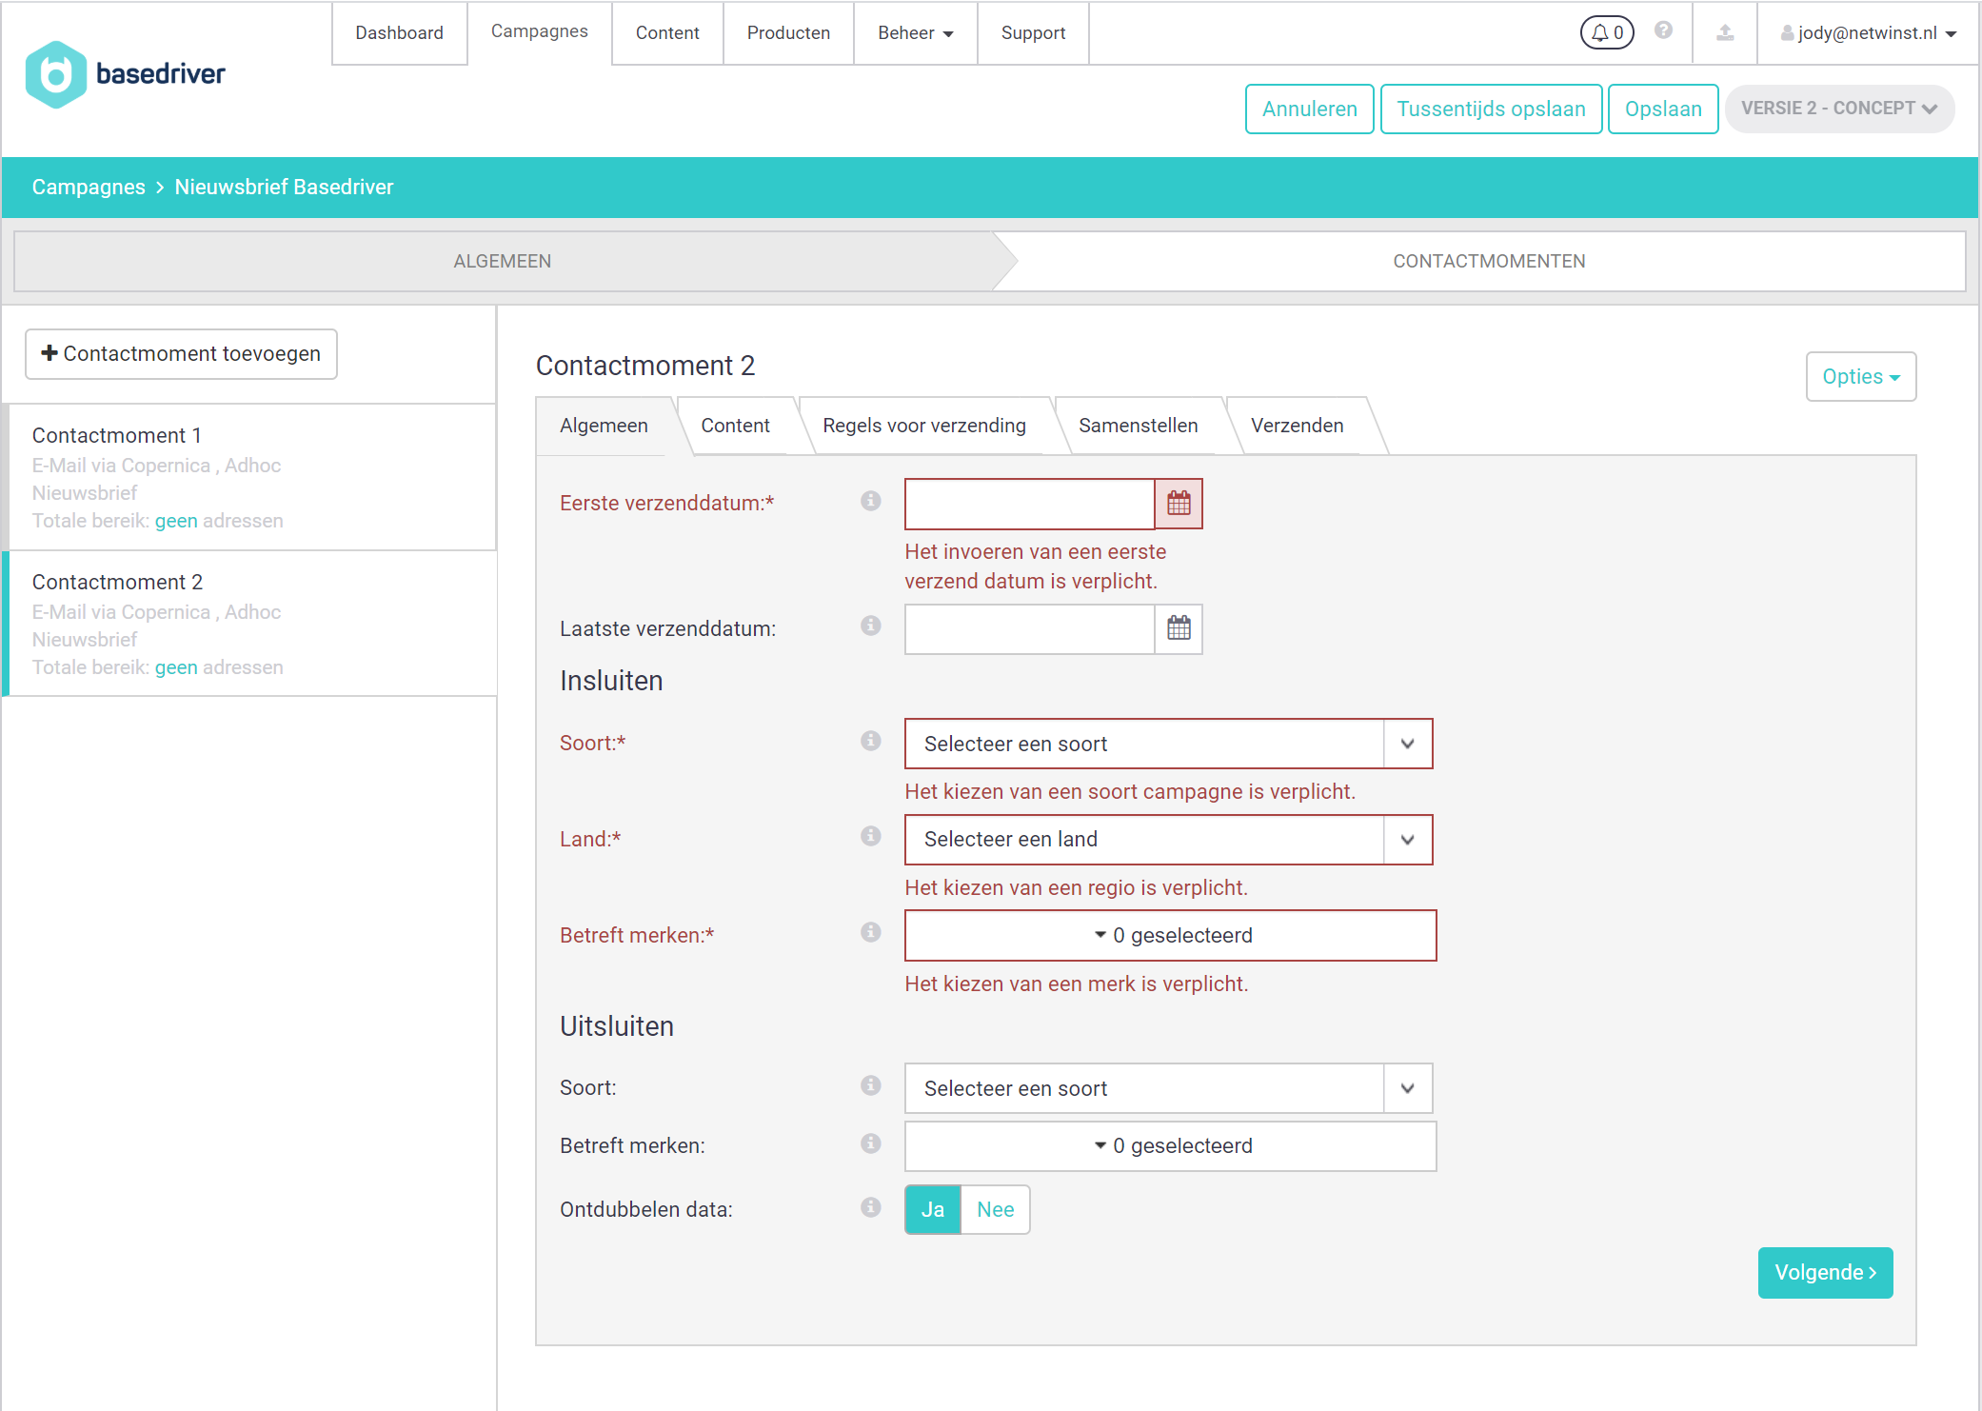
Task: Click Nieuwsbrief Basedriver breadcrumb
Action: click(284, 187)
